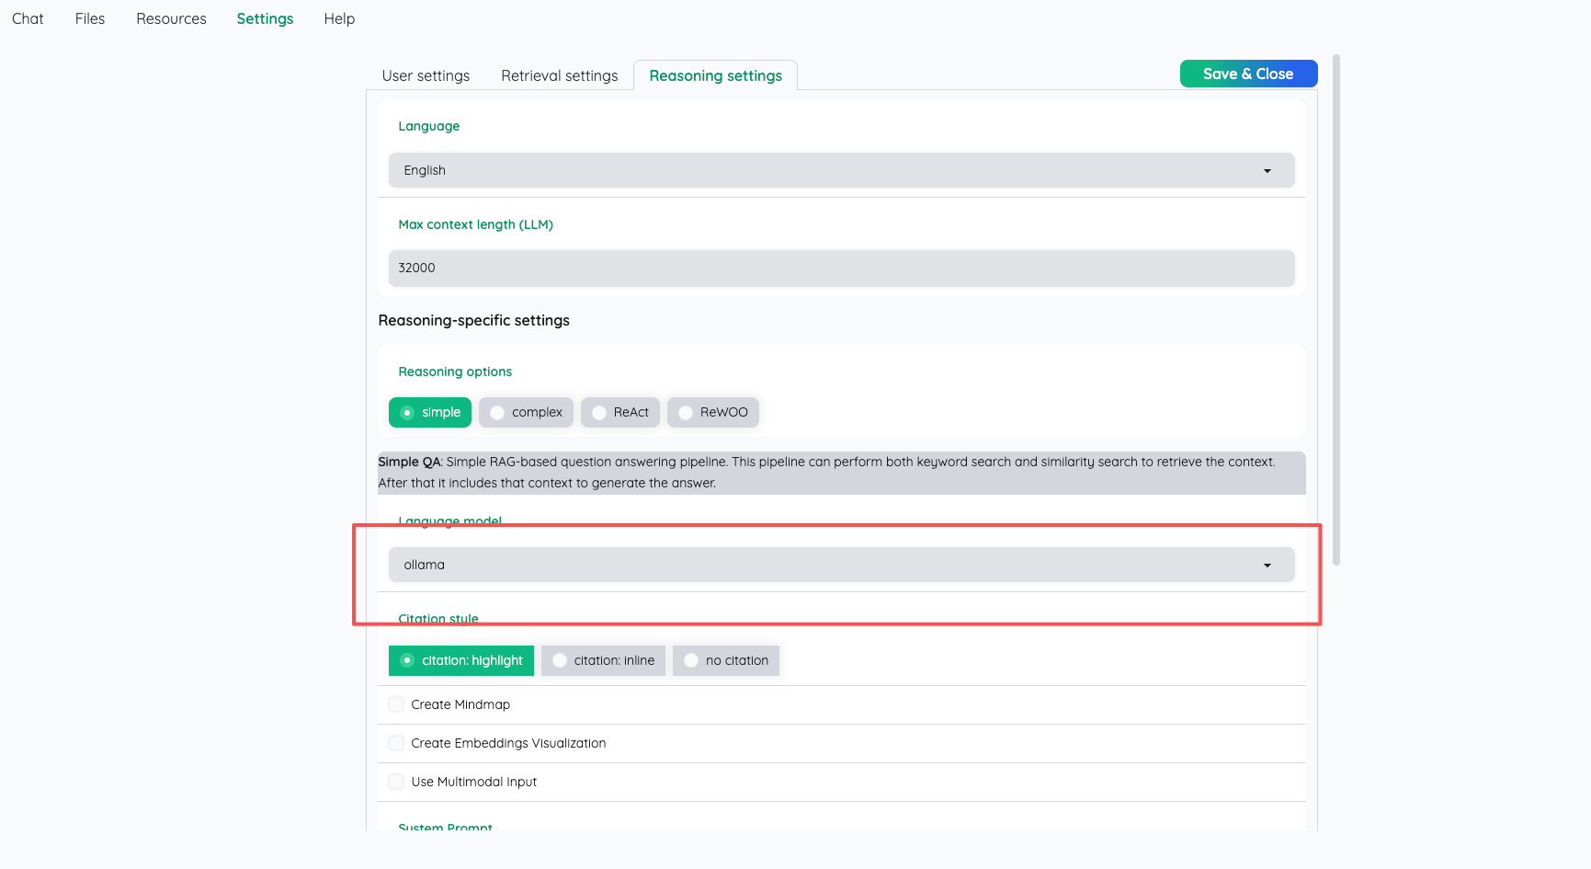Viewport: 1591px width, 869px height.
Task: Open the Chat tab
Action: (28, 18)
